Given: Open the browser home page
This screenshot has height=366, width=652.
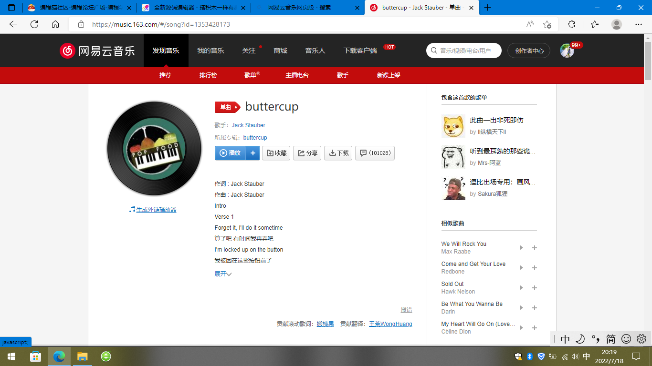Looking at the screenshot, I should click(55, 24).
